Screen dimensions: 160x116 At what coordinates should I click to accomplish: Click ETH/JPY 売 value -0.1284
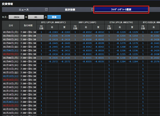tap(121, 62)
